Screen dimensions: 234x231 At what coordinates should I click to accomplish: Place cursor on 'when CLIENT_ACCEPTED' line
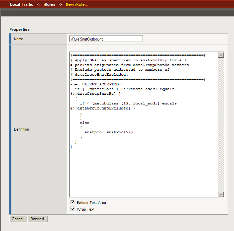click(97, 84)
